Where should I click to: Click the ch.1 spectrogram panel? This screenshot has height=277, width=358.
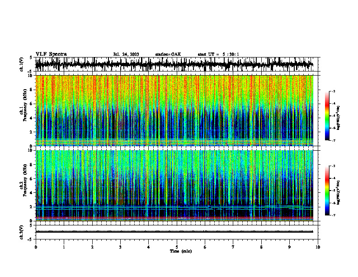click(x=174, y=110)
